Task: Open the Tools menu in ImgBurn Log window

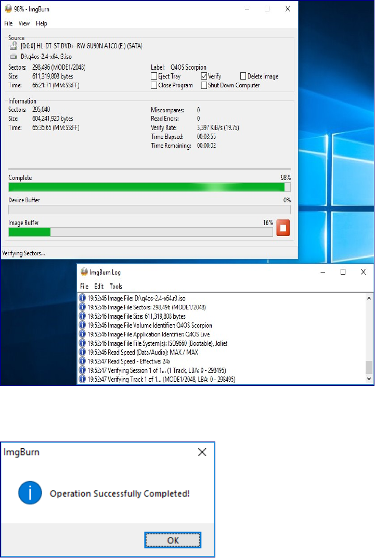Action: tap(116, 286)
